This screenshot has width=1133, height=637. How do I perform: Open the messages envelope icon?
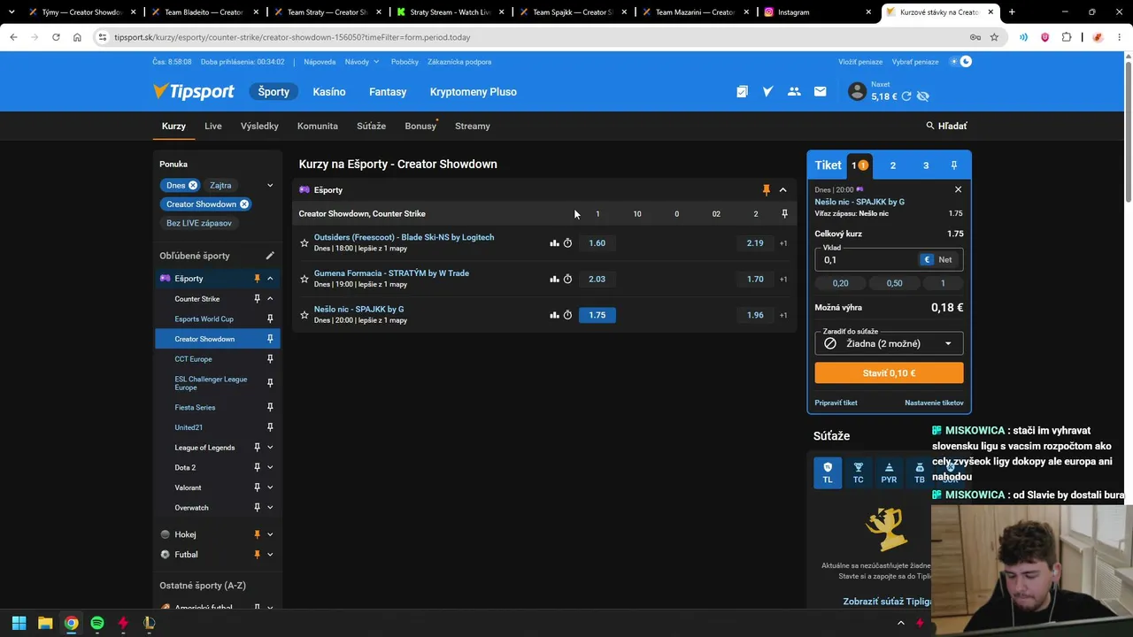(x=820, y=92)
